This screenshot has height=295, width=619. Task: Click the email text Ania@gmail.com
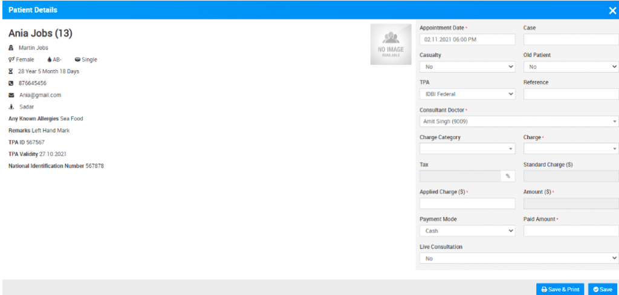tap(41, 95)
